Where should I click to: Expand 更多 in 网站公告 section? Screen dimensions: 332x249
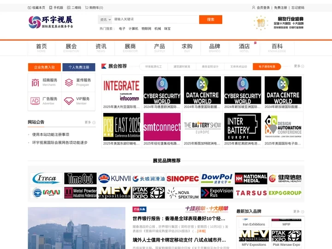(90, 122)
